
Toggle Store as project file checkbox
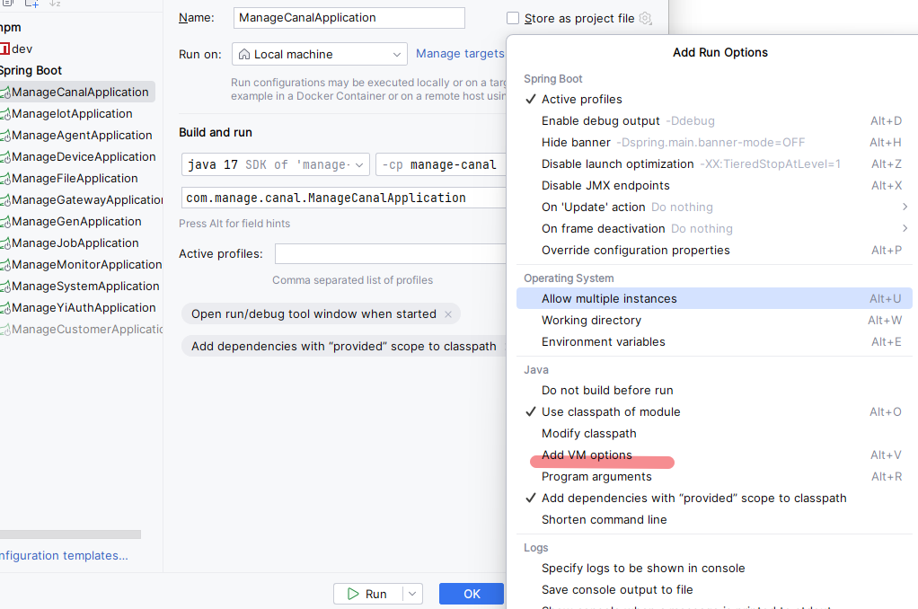[513, 18]
